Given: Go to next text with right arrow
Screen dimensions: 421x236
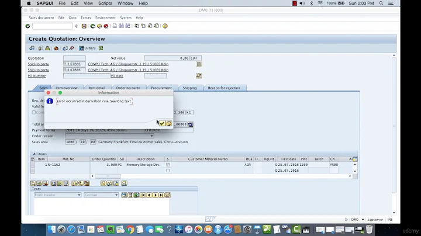Looking at the screenshot, I should tap(155, 195).
